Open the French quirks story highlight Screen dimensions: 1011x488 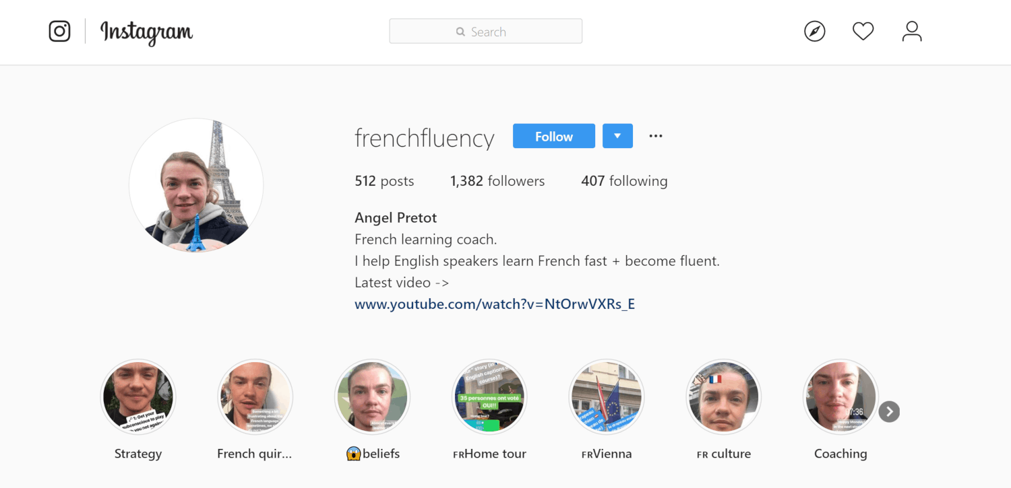(255, 396)
